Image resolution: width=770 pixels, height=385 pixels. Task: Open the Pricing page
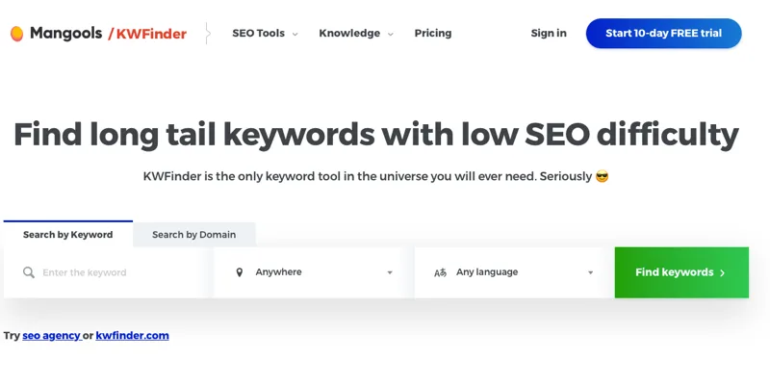click(432, 33)
